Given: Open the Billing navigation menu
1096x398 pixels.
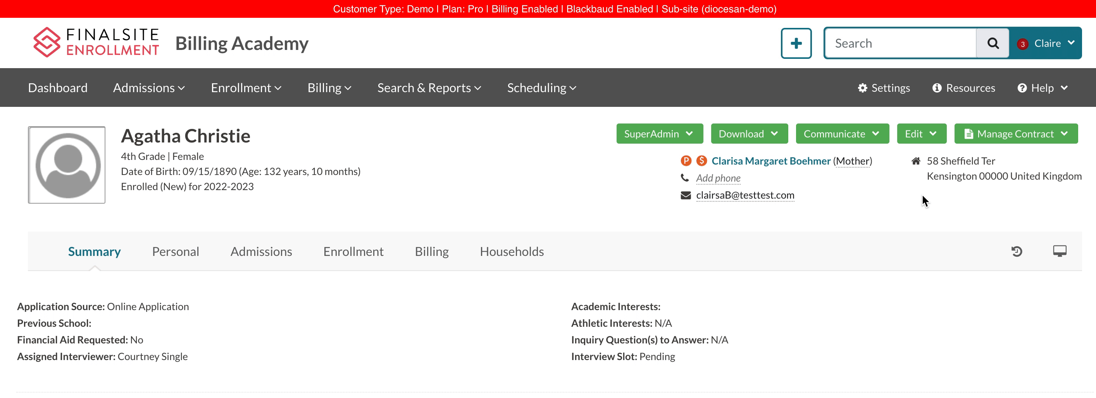Looking at the screenshot, I should pos(329,88).
